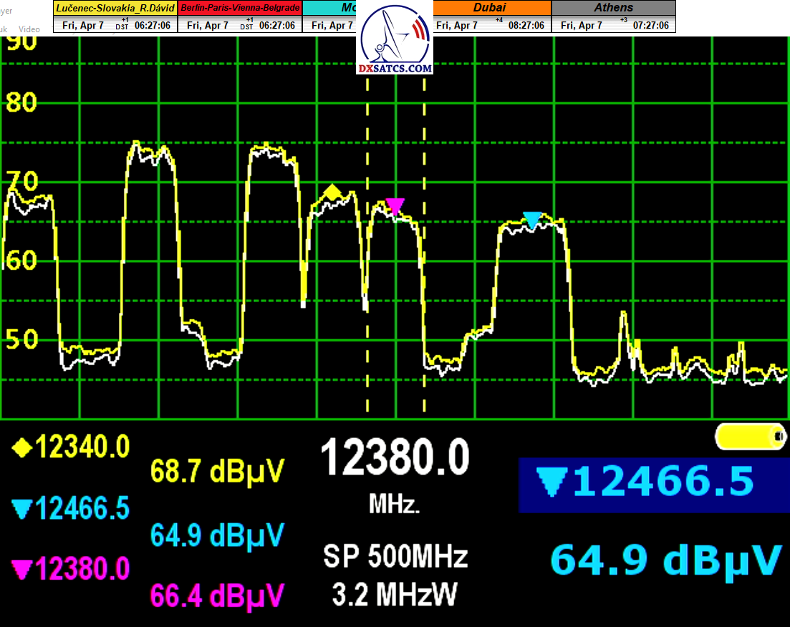The width and height of the screenshot is (790, 627).
Task: Select the yellow diamond 12340.0 marker legend
Action: pos(71,448)
